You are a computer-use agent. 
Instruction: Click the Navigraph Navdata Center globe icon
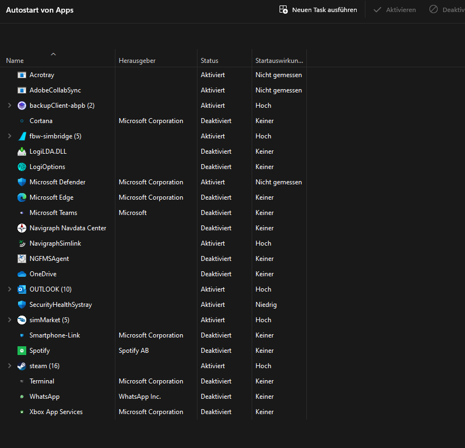coord(22,228)
